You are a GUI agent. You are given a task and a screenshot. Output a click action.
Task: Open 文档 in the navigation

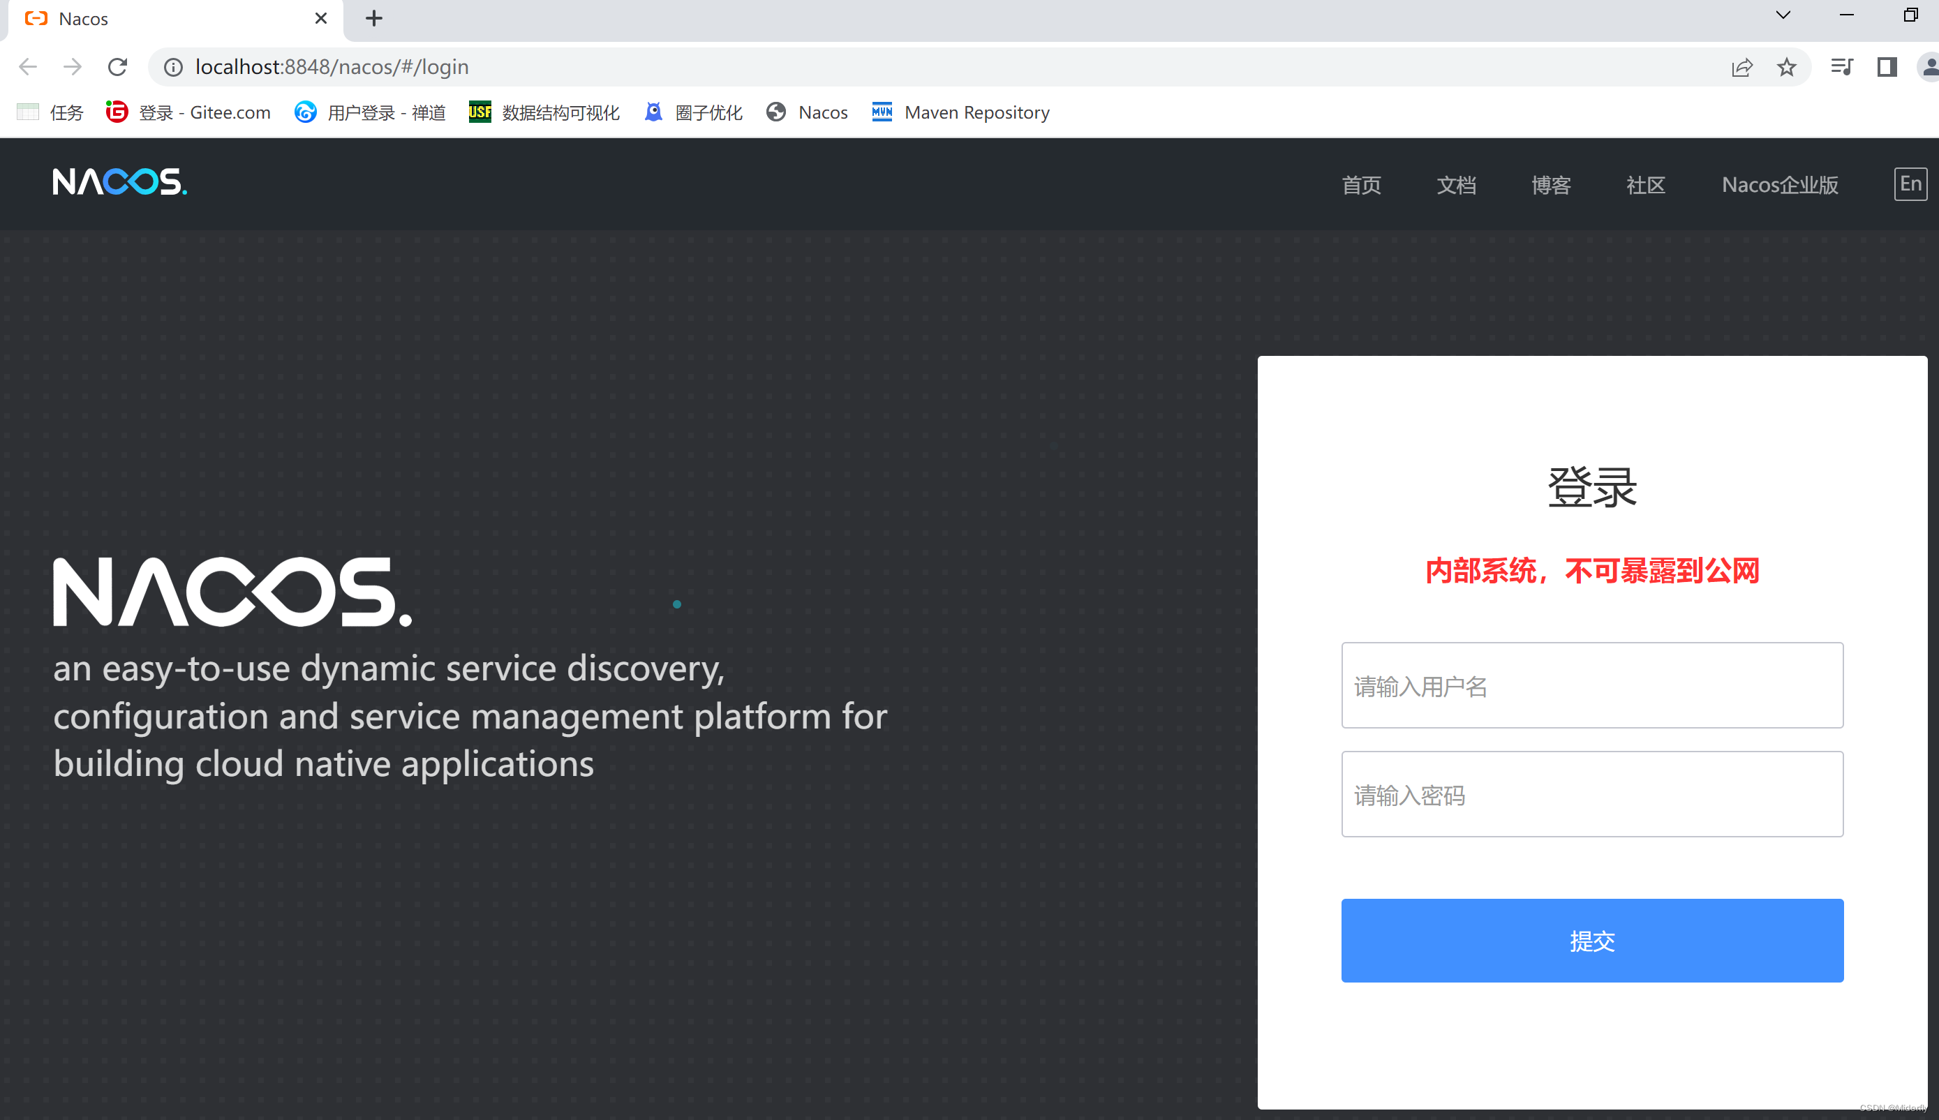[1456, 185]
